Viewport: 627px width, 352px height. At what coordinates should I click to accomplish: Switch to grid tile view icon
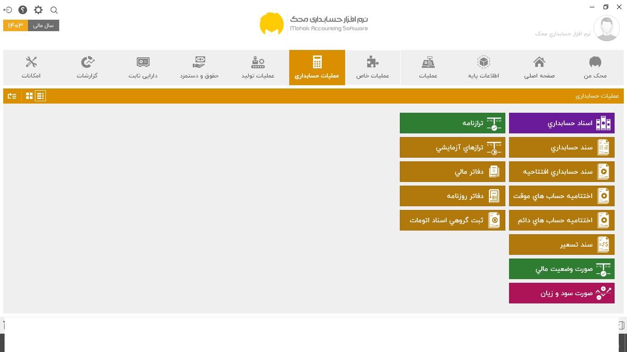pos(29,96)
